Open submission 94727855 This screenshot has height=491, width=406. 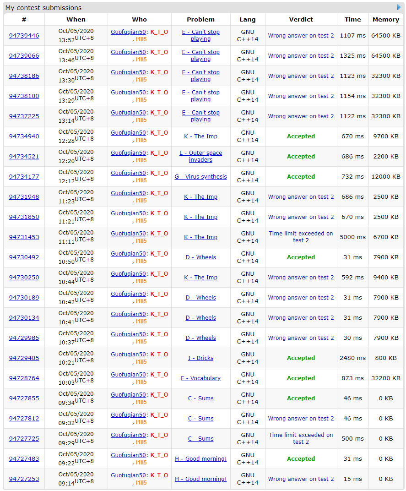pyautogui.click(x=24, y=398)
